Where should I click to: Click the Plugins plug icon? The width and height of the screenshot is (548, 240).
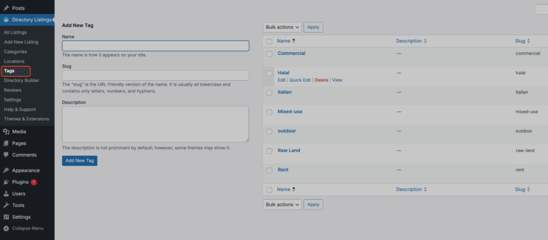6,182
